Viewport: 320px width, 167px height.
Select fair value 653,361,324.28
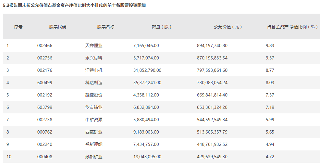coord(212,107)
